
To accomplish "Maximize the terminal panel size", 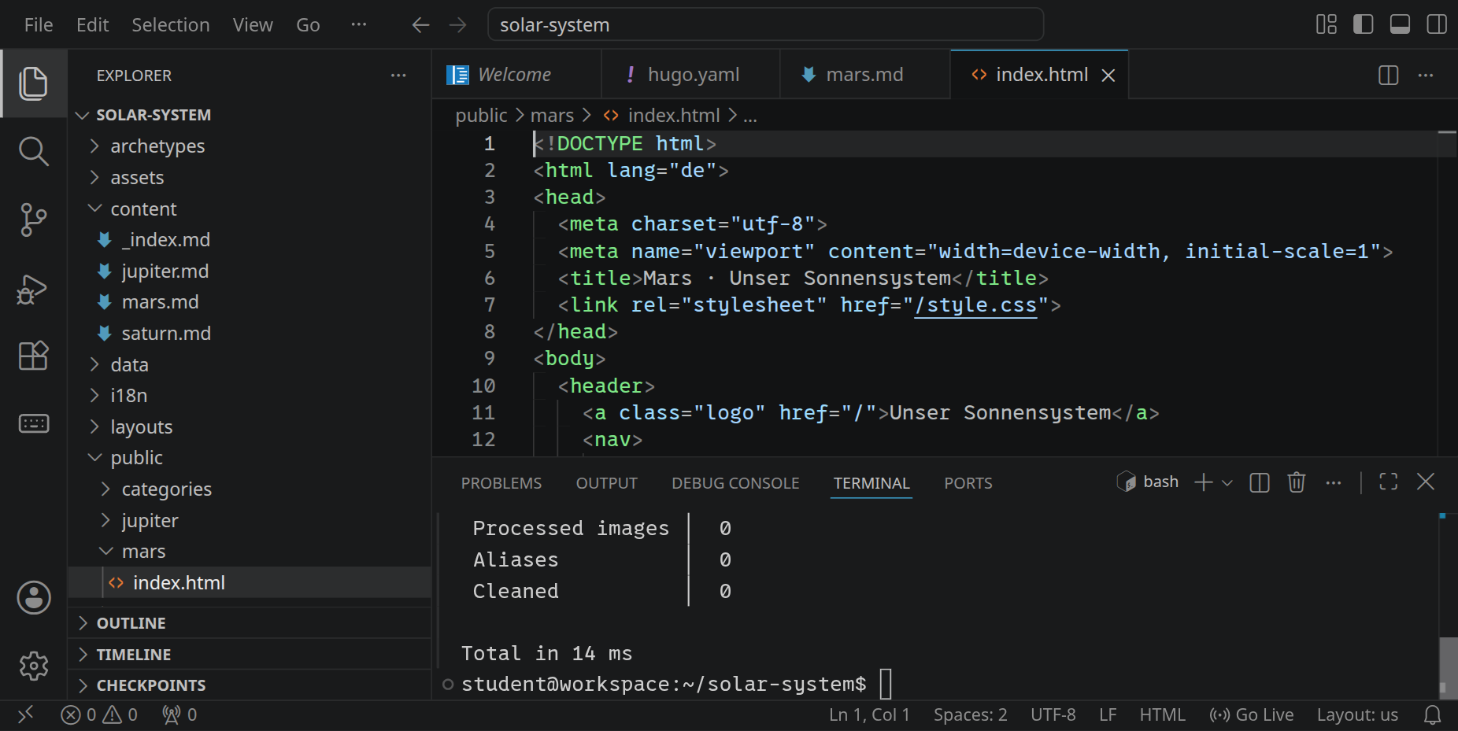I will tap(1389, 482).
